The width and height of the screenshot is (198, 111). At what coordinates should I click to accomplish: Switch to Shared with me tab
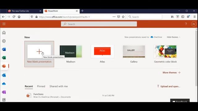[x=58, y=86]
